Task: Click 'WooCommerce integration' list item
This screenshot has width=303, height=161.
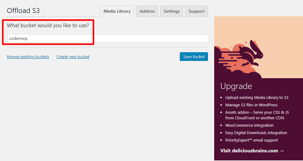Action: pyautogui.click(x=249, y=125)
